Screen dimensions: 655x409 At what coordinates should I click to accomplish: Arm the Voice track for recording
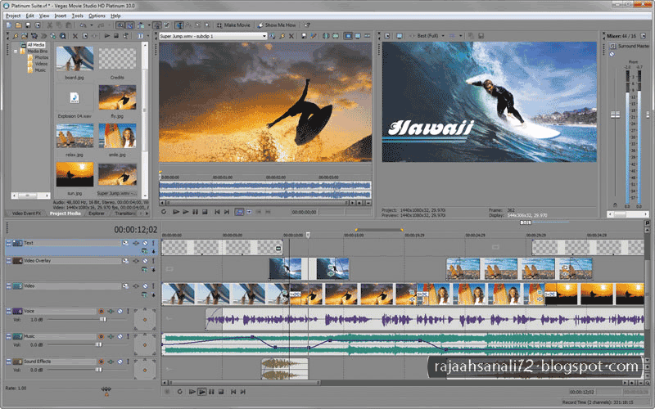pos(101,312)
